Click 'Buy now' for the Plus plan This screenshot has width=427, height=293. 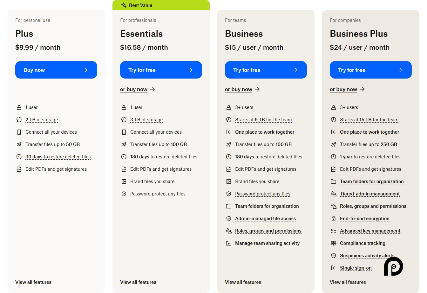pos(56,70)
